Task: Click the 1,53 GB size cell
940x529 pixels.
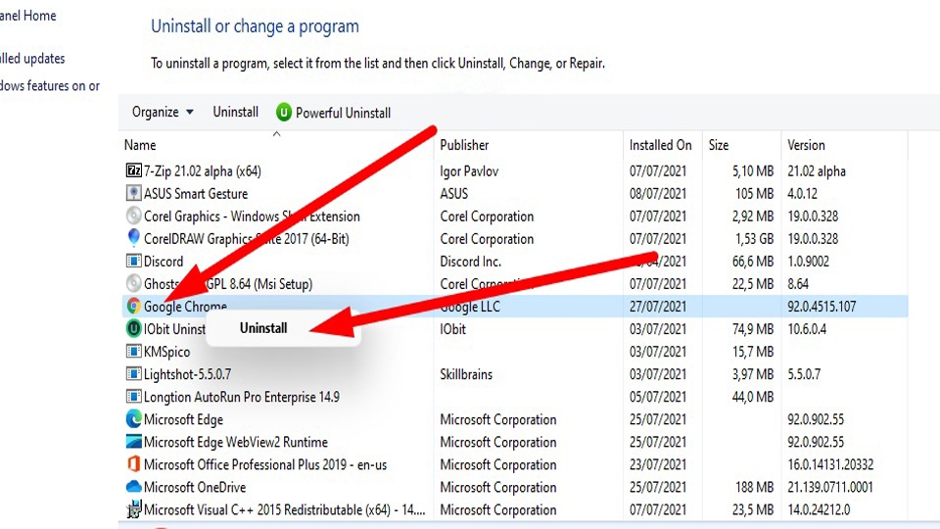Action: [754, 239]
